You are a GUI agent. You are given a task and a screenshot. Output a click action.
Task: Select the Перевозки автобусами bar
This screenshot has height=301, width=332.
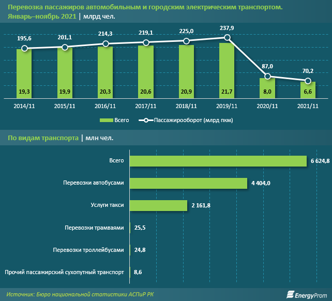(x=188, y=183)
